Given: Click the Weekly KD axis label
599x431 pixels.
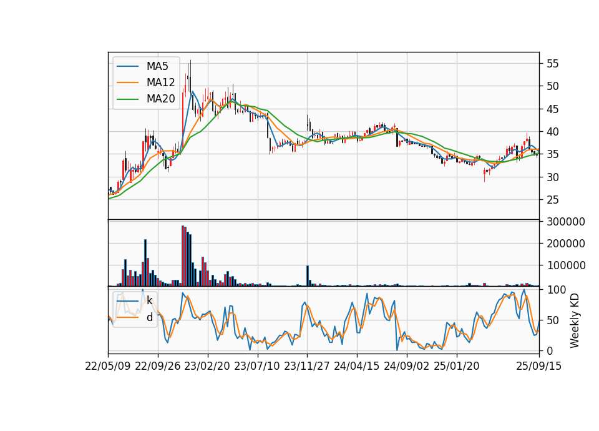Looking at the screenshot, I should point(575,320).
